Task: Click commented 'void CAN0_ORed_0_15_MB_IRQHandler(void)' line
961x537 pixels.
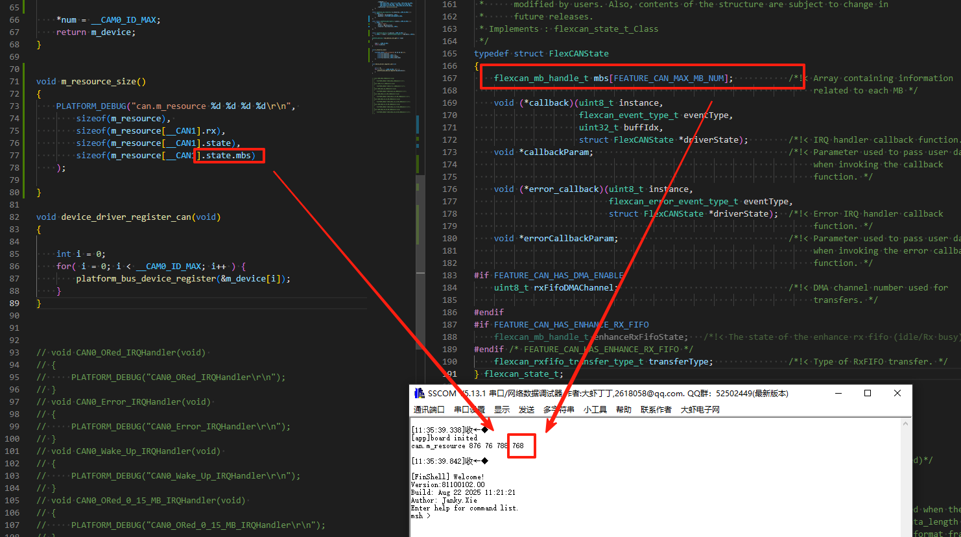Action: (x=141, y=500)
